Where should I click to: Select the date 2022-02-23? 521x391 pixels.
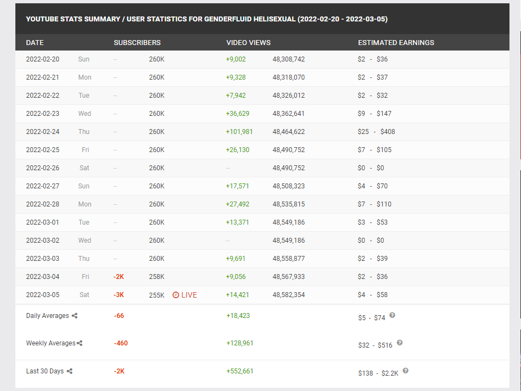(x=43, y=113)
